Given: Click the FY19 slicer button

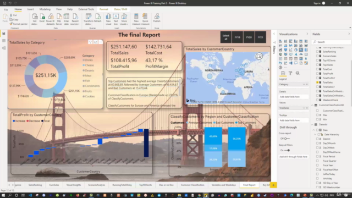Looking at the screenshot, I should [x=237, y=37].
